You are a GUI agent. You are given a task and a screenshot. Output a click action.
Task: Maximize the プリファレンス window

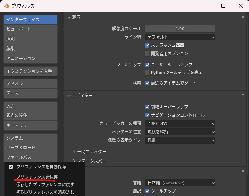point(223,6)
